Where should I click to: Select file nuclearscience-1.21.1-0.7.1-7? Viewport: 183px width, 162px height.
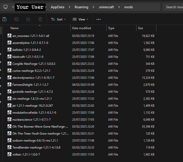[32, 120]
